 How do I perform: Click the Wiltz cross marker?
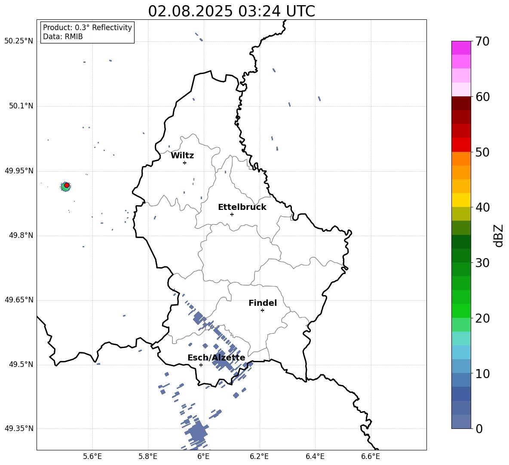184,163
